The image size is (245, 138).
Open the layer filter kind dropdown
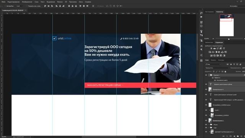(x=213, y=64)
